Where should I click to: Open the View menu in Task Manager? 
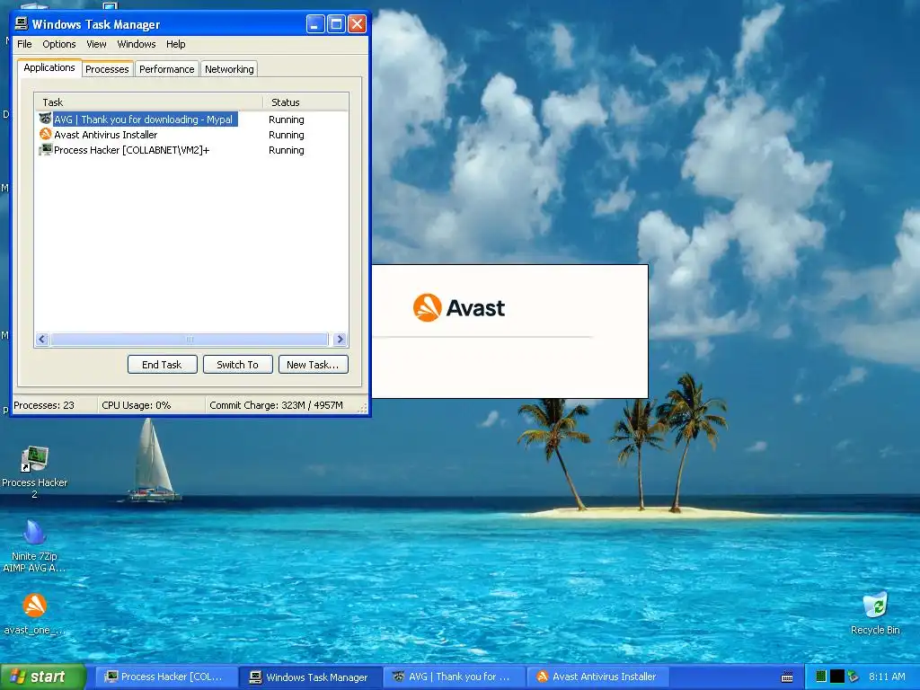(96, 44)
